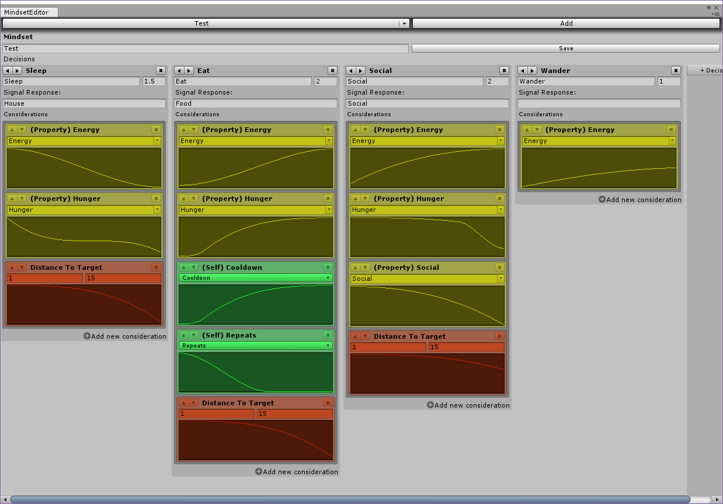Move Sleep's Distance To Target up
Viewport: 723px width, 504px height.
[12, 267]
